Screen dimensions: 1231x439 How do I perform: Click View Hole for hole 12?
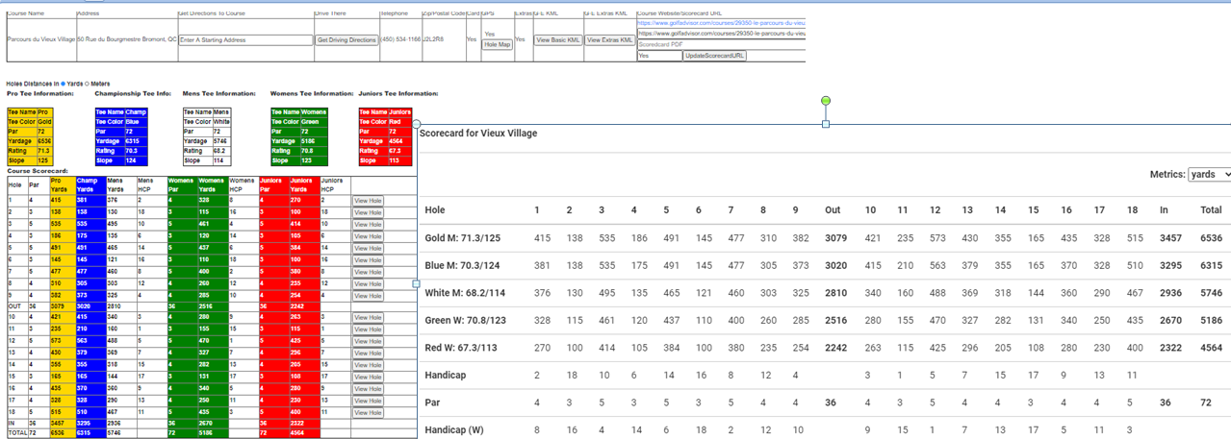click(x=368, y=341)
